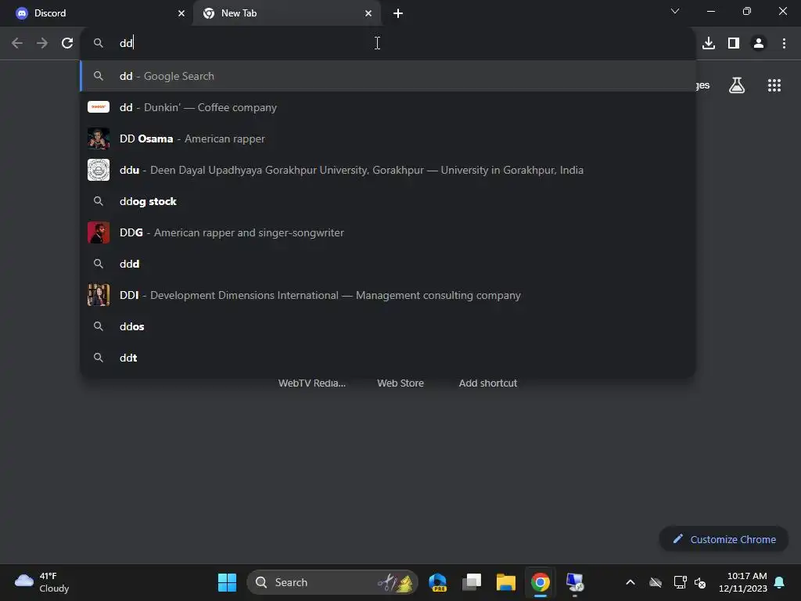This screenshot has height=601, width=801.
Task: Open the tab search chevron
Action: click(675, 11)
